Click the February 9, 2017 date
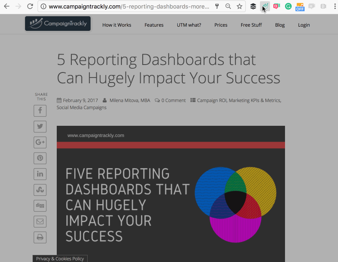The image size is (338, 262). pyautogui.click(x=80, y=100)
